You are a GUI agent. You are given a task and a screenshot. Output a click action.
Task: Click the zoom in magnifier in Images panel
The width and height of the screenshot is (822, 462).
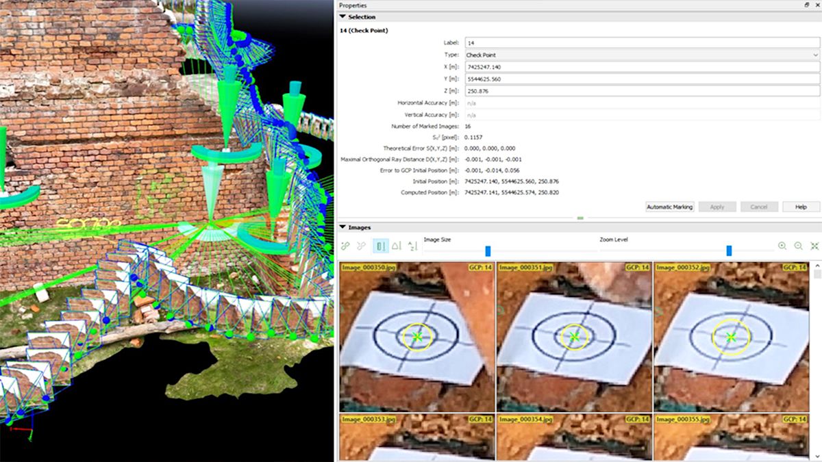pyautogui.click(x=782, y=246)
